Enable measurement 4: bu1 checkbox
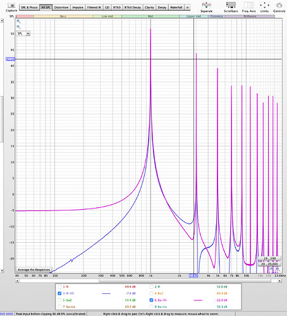The image size is (287, 316). (x=151, y=293)
